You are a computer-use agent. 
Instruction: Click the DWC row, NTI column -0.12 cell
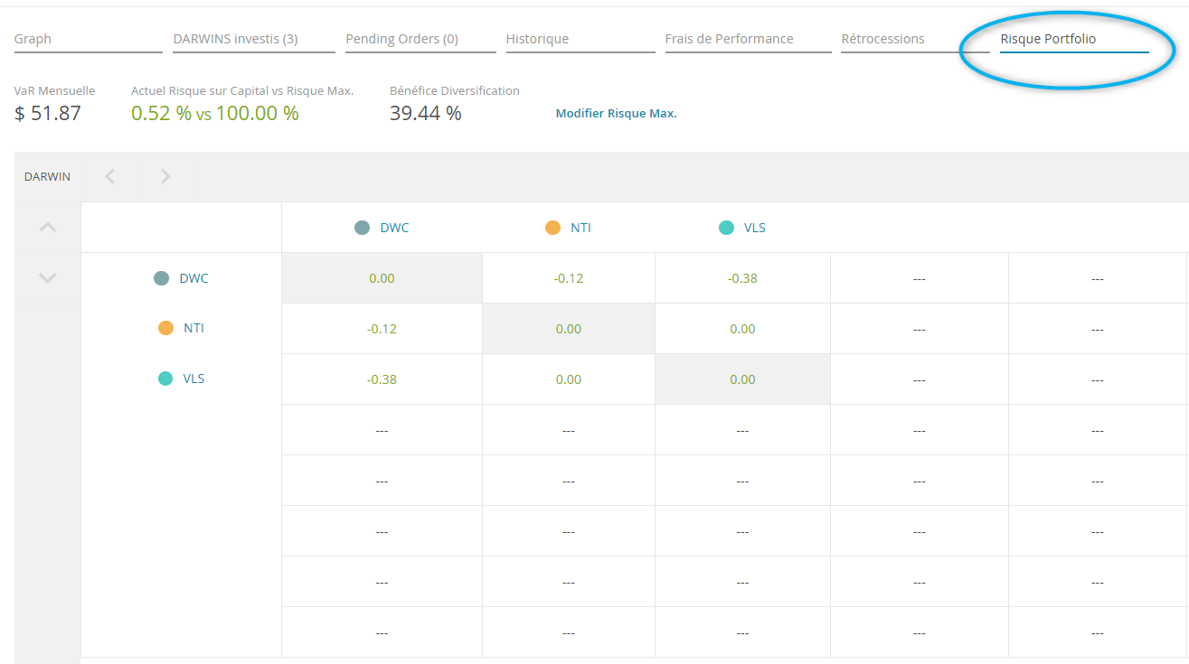coord(569,278)
